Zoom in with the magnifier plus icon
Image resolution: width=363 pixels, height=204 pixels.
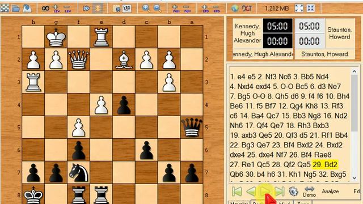tap(146, 8)
